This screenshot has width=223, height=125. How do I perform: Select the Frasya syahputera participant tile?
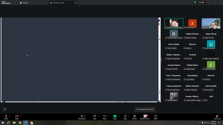pyautogui.click(x=174, y=86)
